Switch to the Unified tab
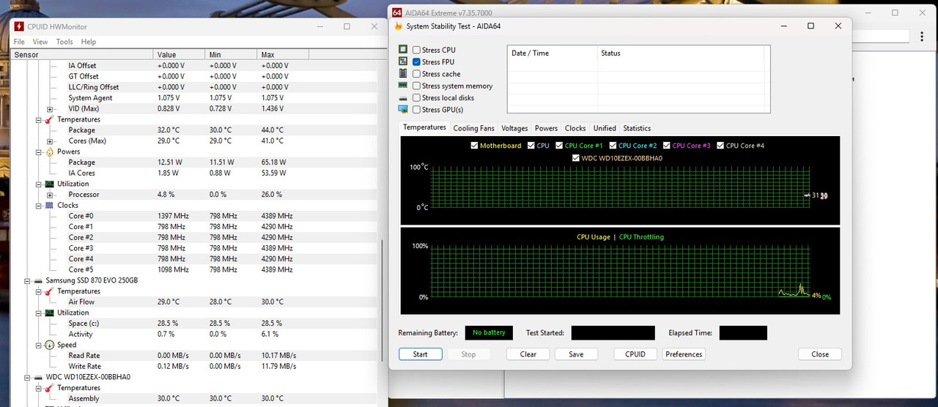The height and width of the screenshot is (407, 938). click(x=605, y=128)
